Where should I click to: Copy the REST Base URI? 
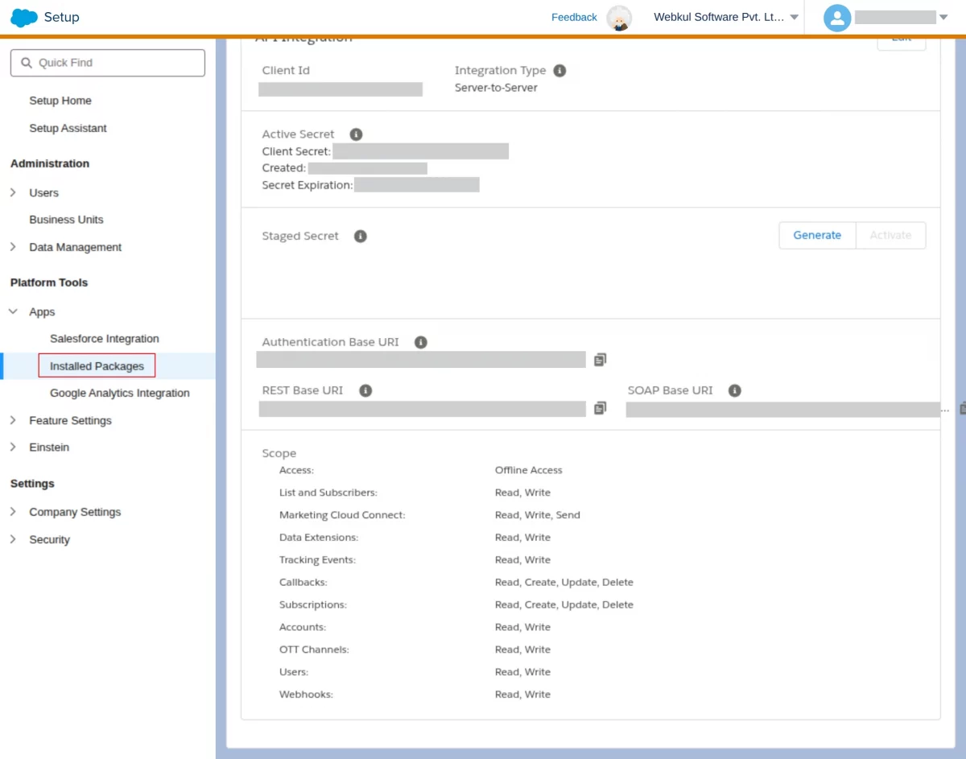coord(600,408)
